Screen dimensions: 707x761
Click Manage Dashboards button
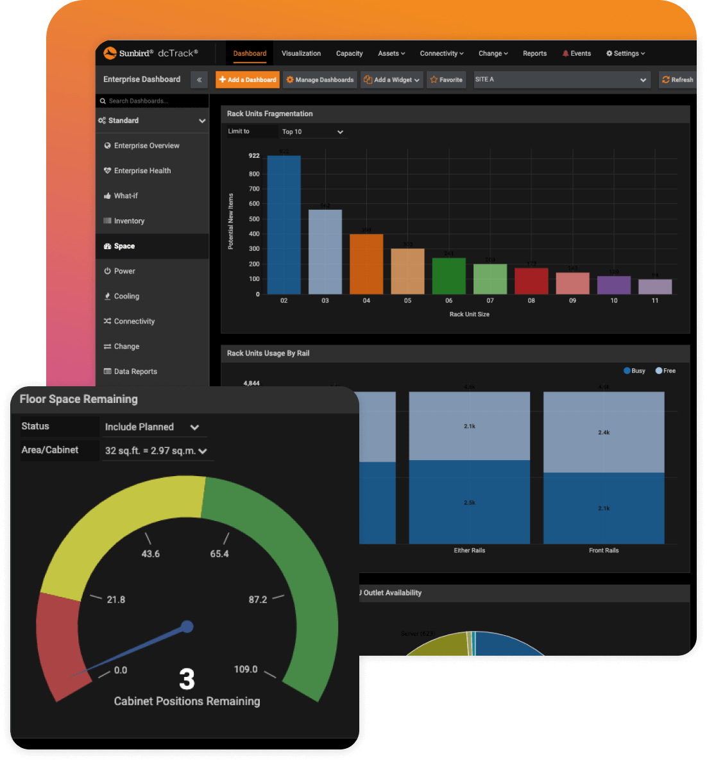319,80
